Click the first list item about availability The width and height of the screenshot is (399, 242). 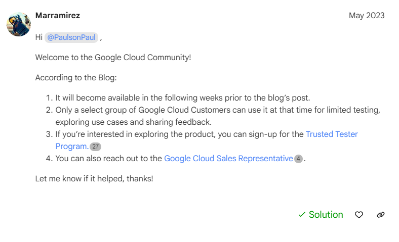point(182,98)
